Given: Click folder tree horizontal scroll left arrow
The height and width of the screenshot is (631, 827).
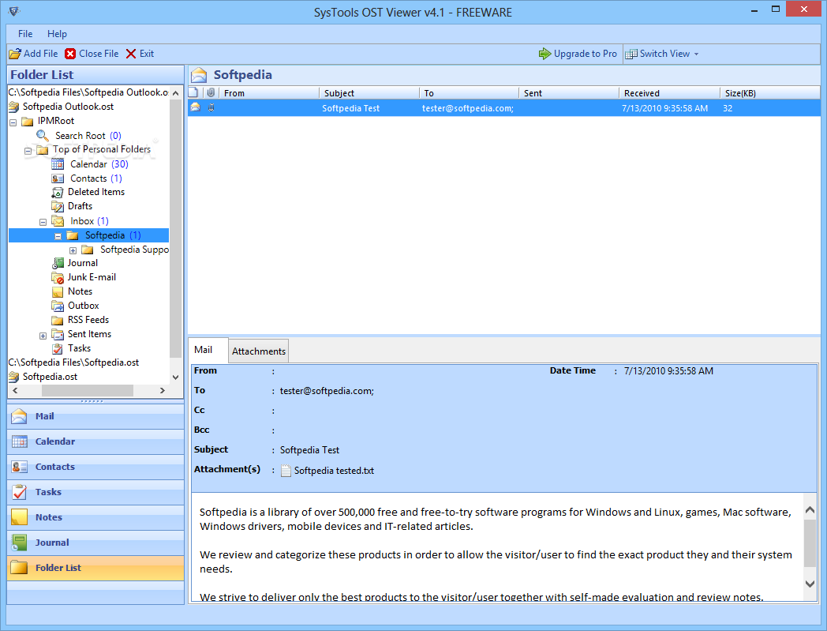Looking at the screenshot, I should coord(15,391).
